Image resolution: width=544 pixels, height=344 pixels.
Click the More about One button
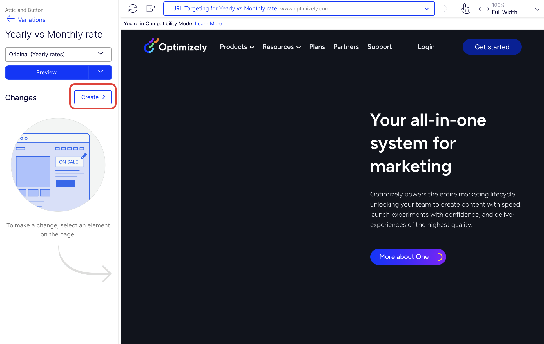click(407, 257)
